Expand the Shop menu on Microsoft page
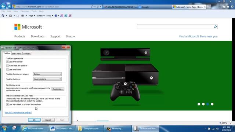The width and height of the screenshot is (235, 132). coord(70,36)
